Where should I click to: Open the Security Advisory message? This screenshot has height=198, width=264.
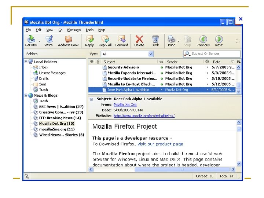[123, 67]
